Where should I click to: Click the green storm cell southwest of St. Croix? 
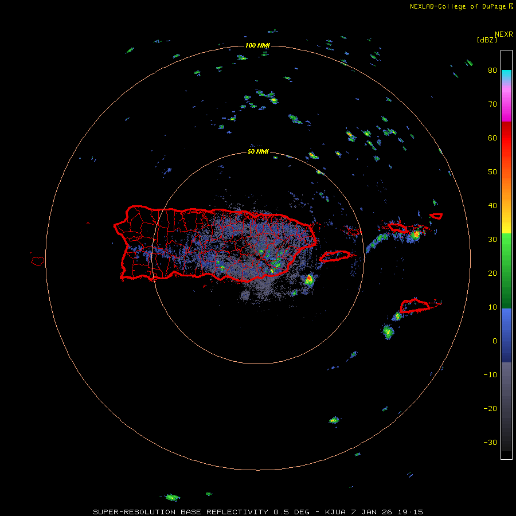click(388, 332)
